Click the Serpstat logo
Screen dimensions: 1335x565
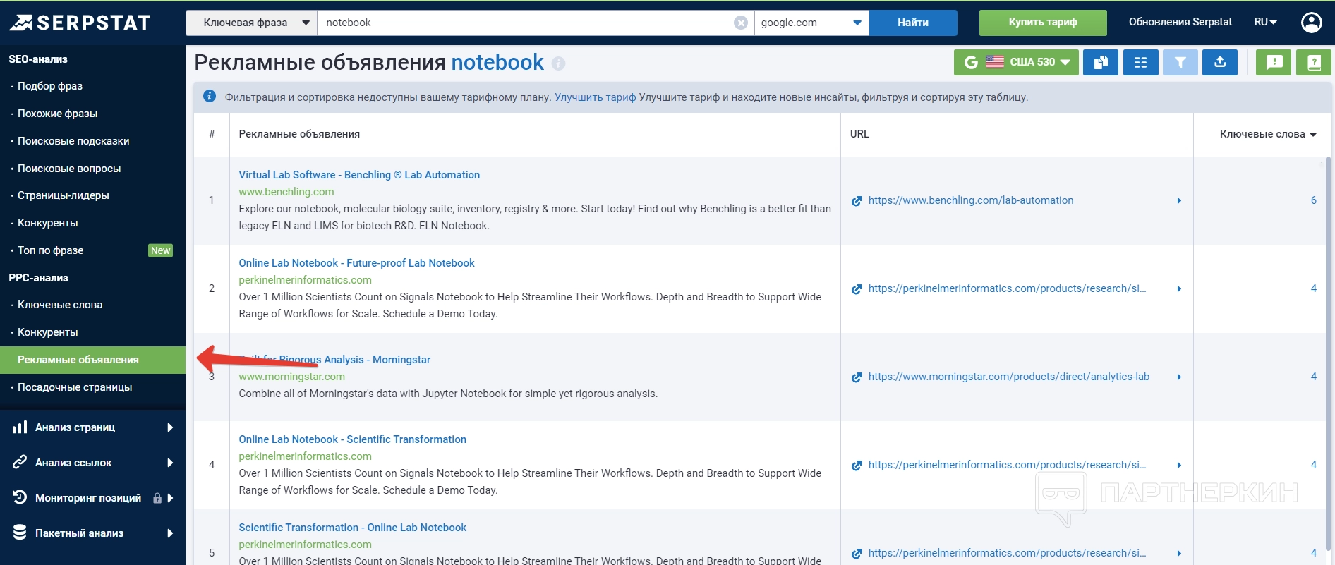click(x=80, y=23)
